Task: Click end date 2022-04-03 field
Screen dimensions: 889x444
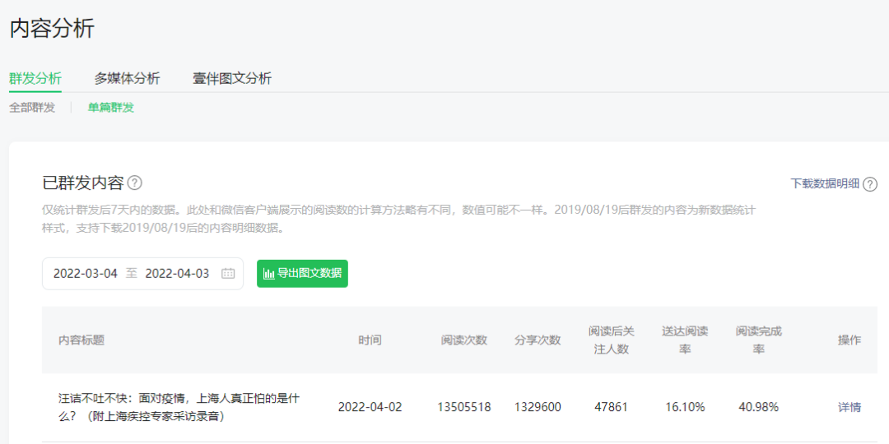Action: tap(177, 274)
